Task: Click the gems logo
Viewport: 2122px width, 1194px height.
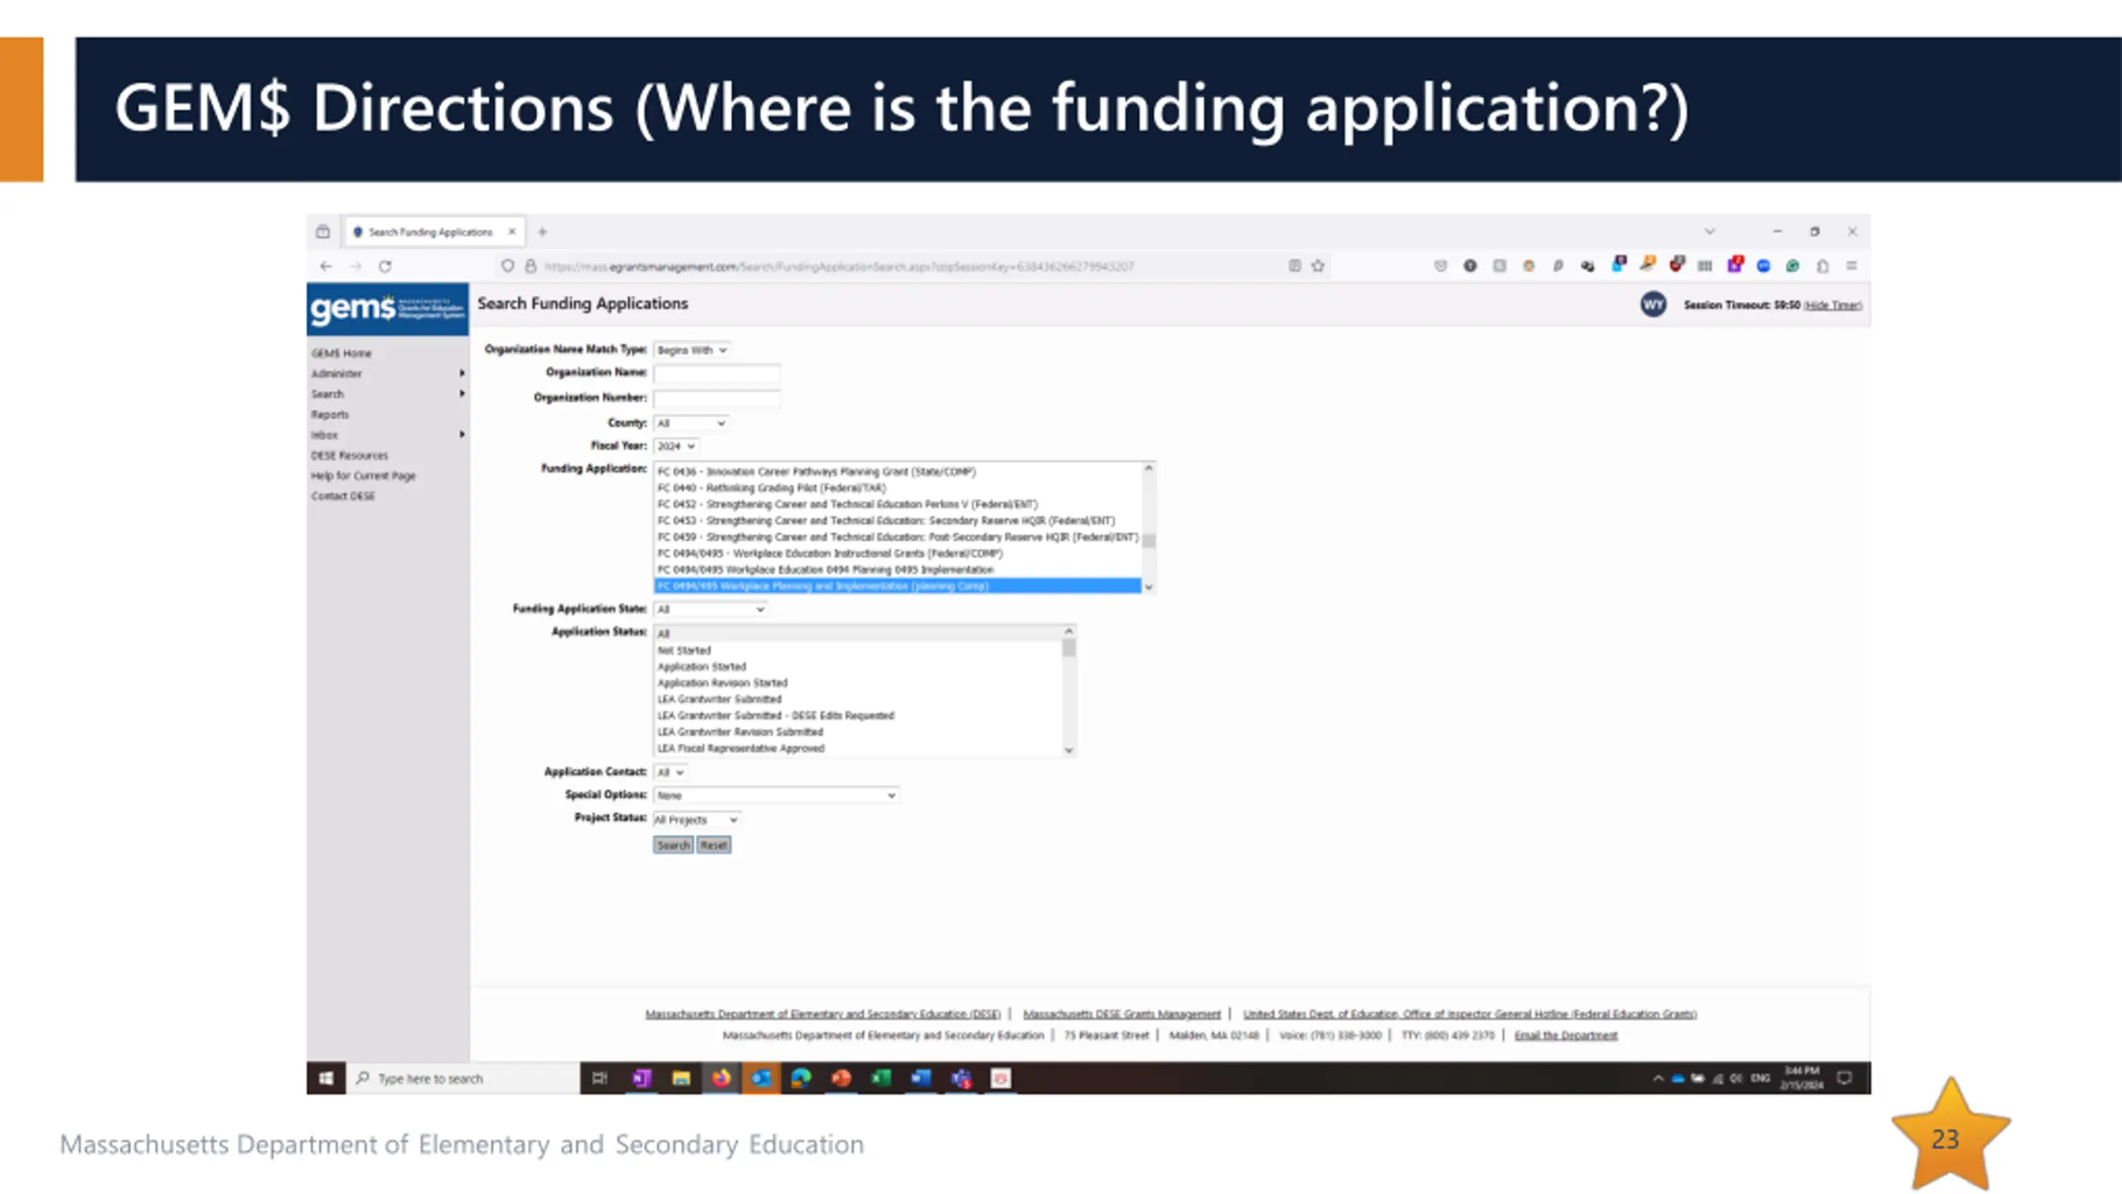Action: tap(387, 308)
